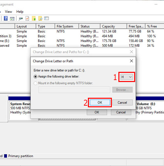Open the Help menu
The height and width of the screenshot is (166, 164).
tap(20, 11)
